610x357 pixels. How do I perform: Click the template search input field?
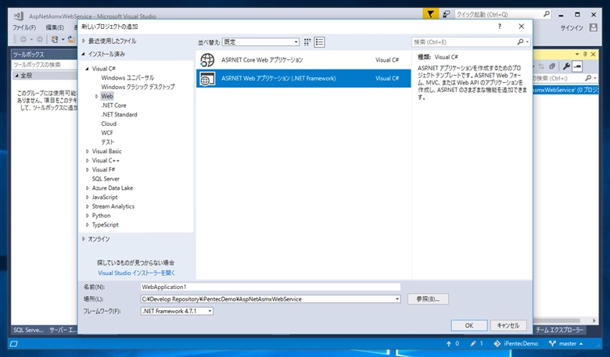tap(464, 42)
